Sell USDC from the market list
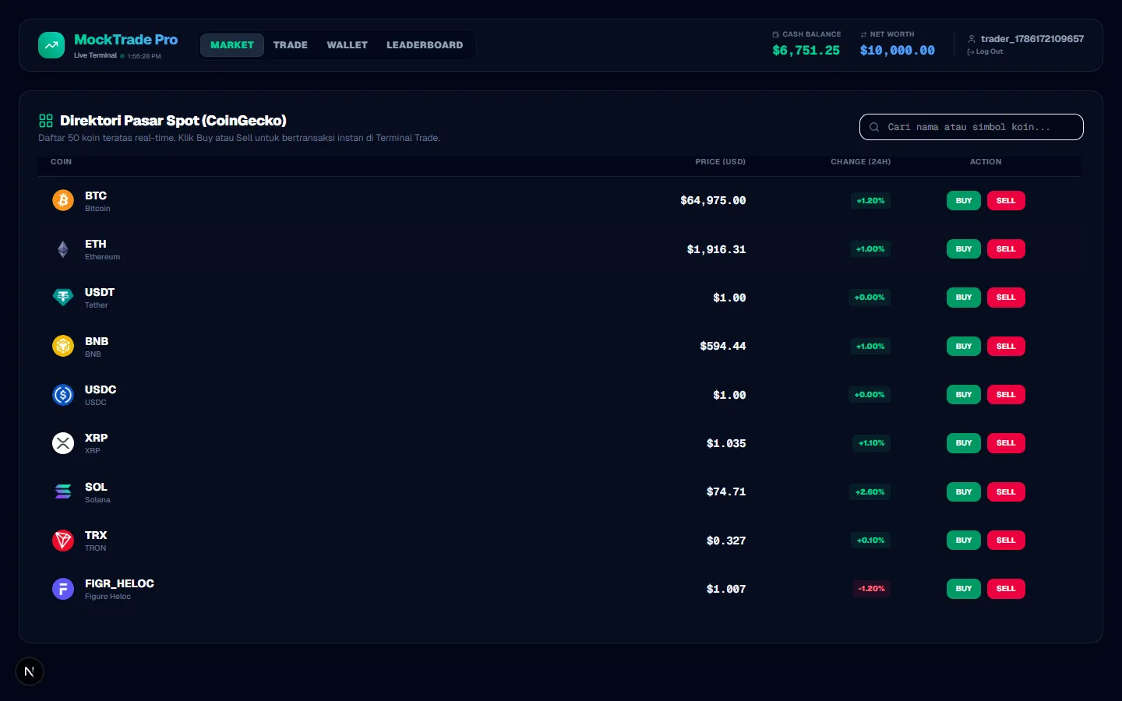This screenshot has width=1122, height=701. (1006, 395)
